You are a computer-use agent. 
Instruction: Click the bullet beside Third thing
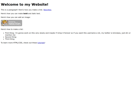(x=4, y=39)
